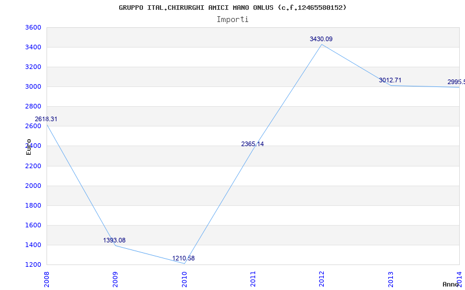
Task: Click the 1200 y-axis label
Action: click(33, 265)
